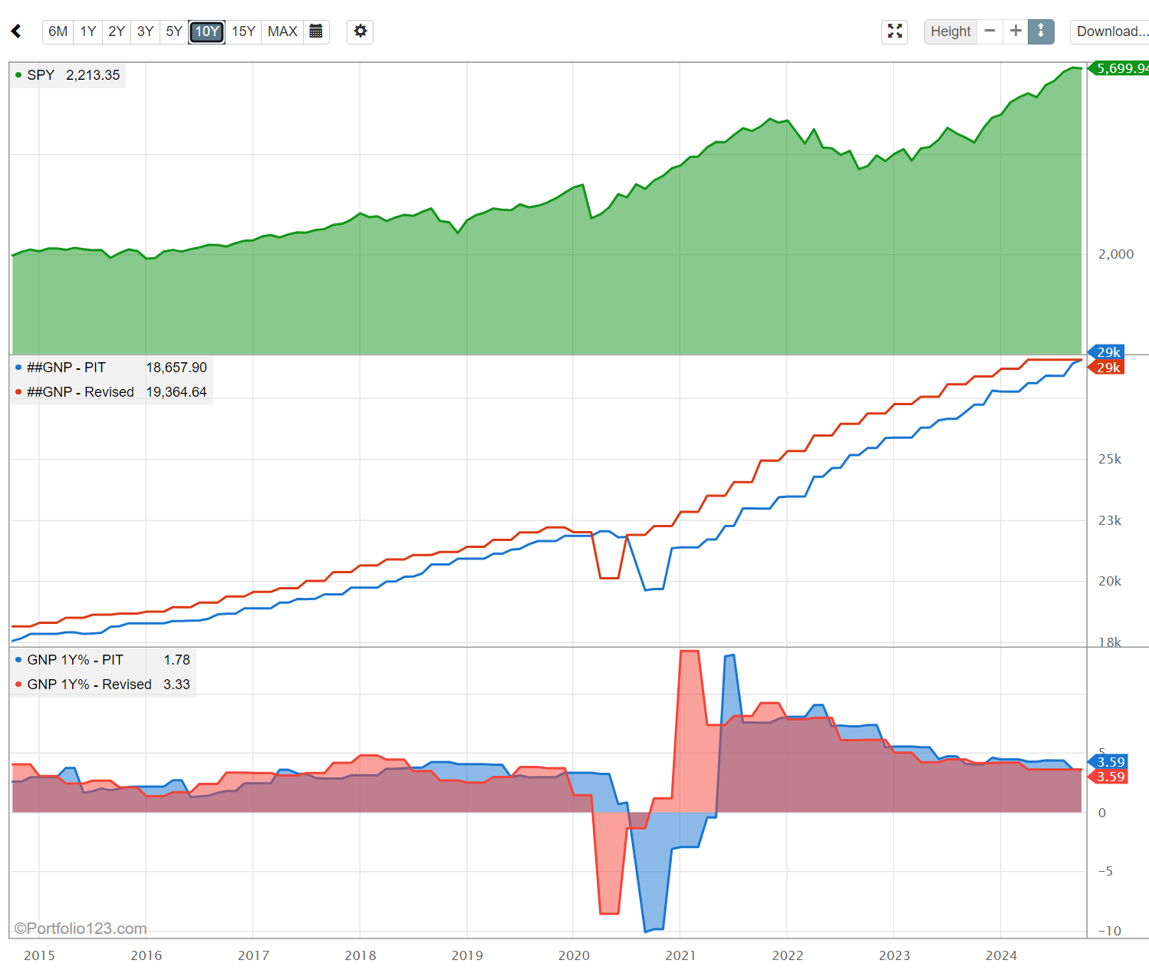
Task: Click the 2016 x-axis label
Action: pos(147,955)
